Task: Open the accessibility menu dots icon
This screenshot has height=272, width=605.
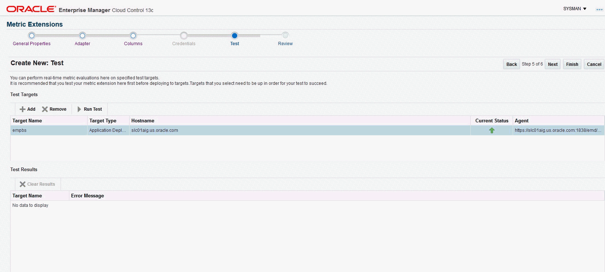Action: click(599, 9)
